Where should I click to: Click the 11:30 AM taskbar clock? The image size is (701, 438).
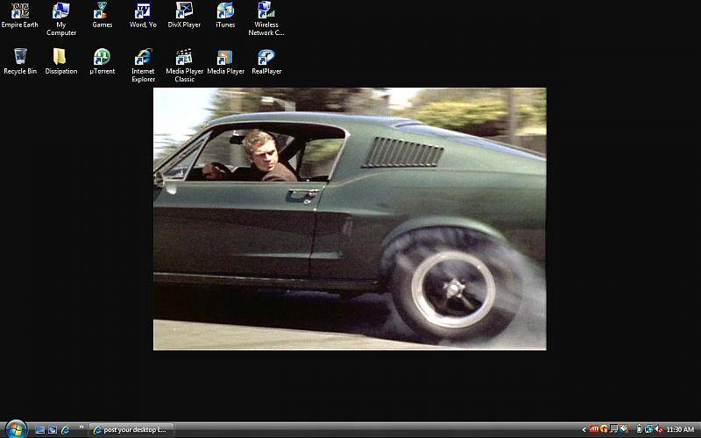(x=680, y=430)
